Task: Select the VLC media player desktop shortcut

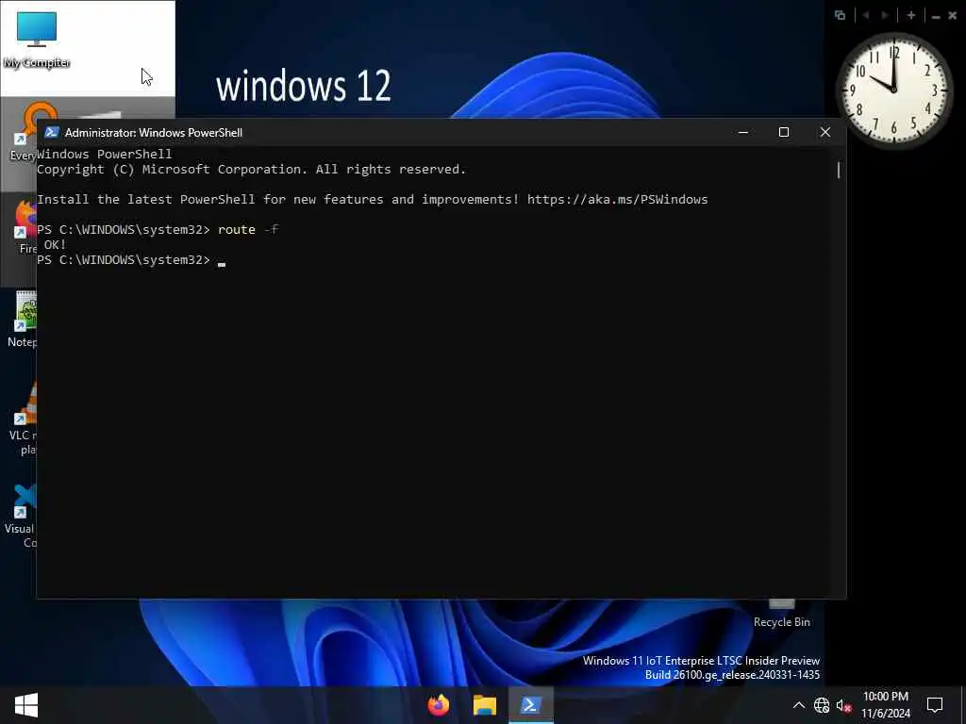Action: (24, 419)
